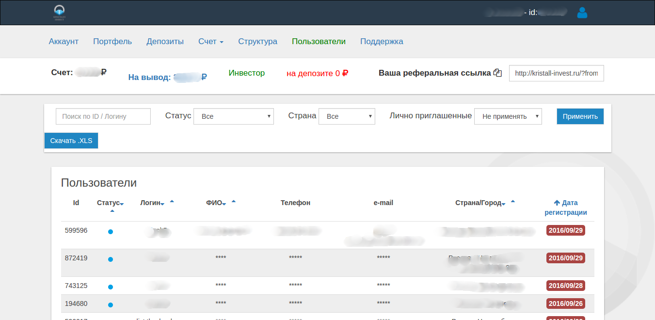
Task: Open the Депозиты section
Action: pyautogui.click(x=165, y=41)
